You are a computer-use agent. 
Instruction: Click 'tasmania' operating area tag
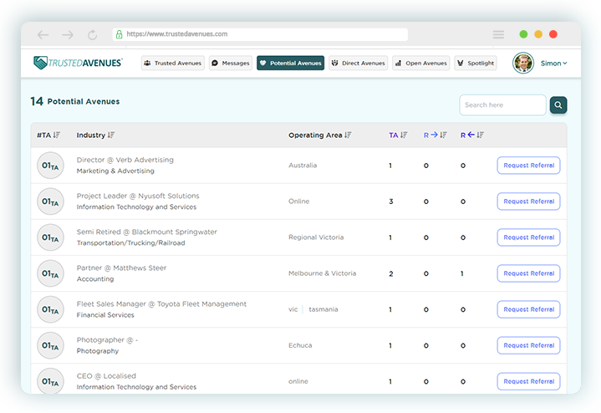[323, 309]
